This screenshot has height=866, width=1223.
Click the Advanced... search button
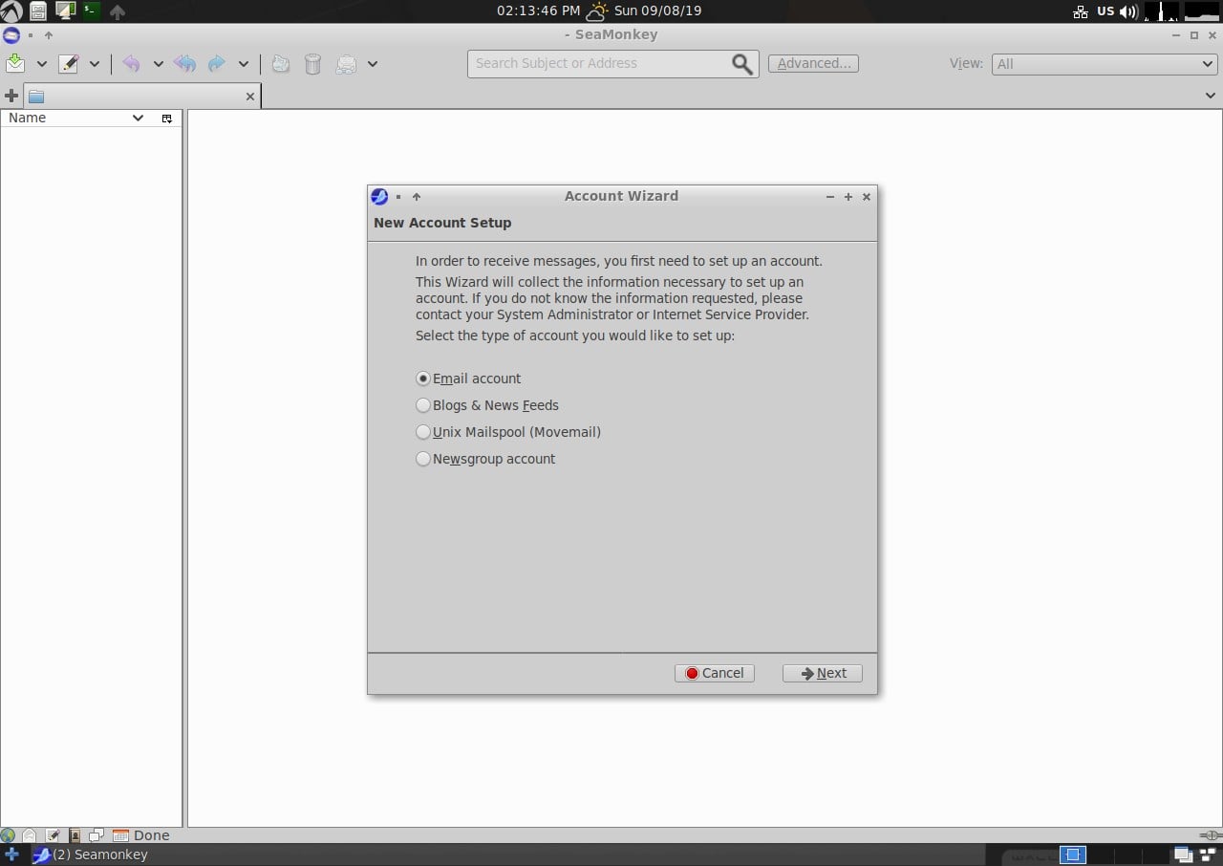(813, 63)
